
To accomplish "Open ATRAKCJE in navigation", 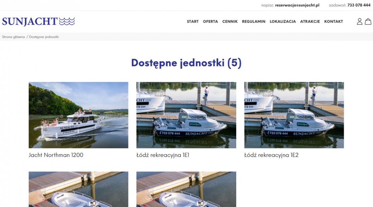I will click(x=310, y=21).
